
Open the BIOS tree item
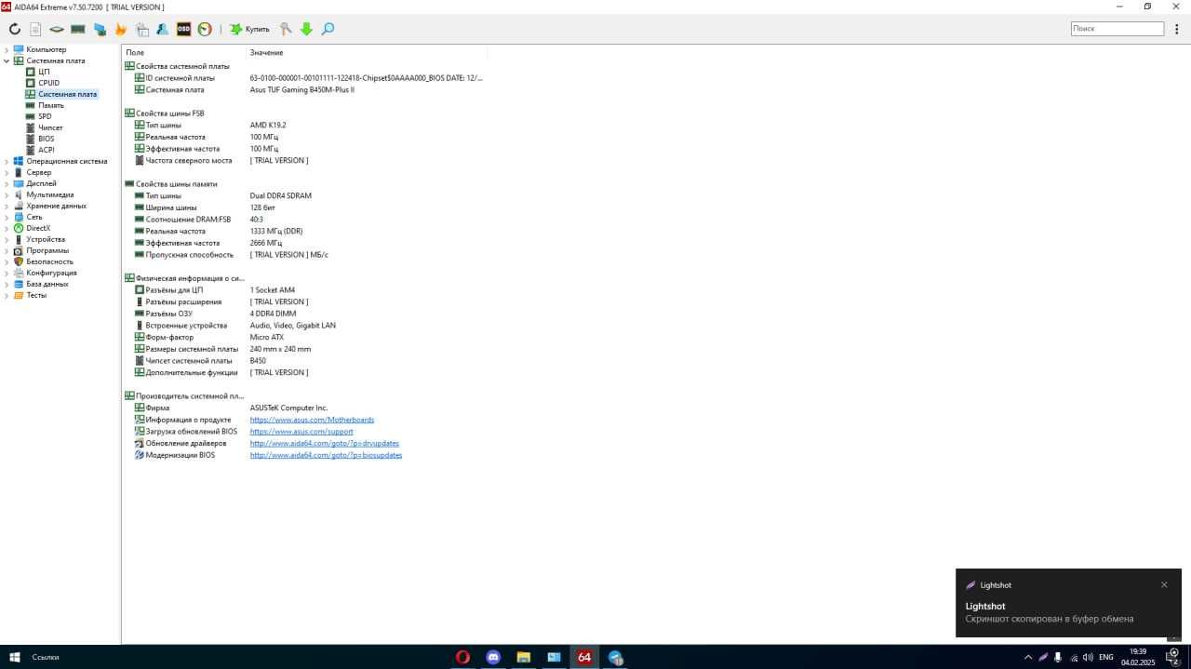(x=46, y=139)
